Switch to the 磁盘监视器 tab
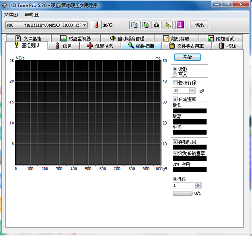This screenshot has width=252, height=236. click(76, 39)
